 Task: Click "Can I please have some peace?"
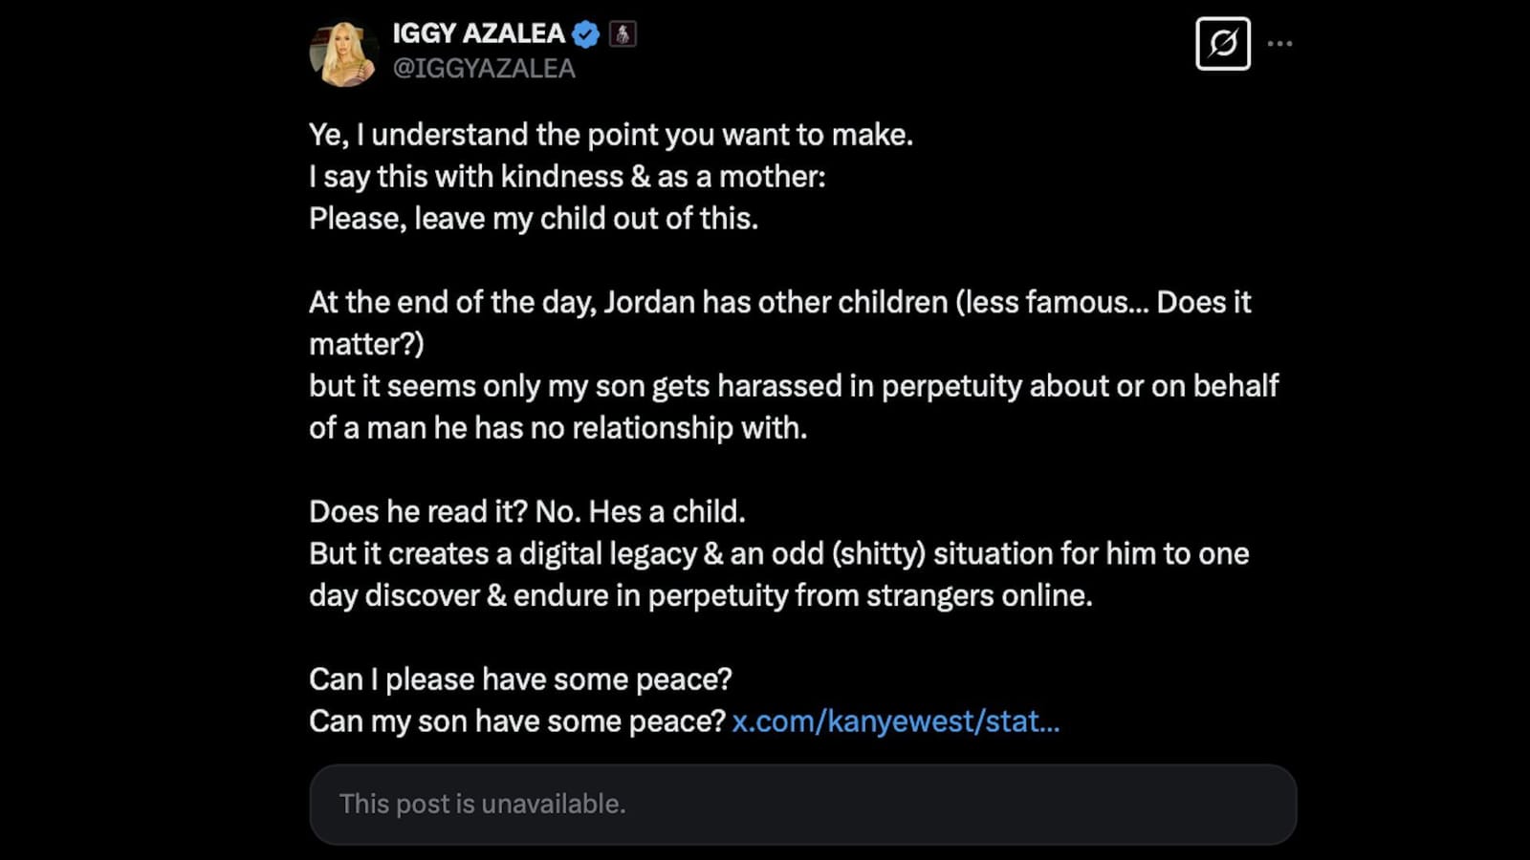(520, 679)
